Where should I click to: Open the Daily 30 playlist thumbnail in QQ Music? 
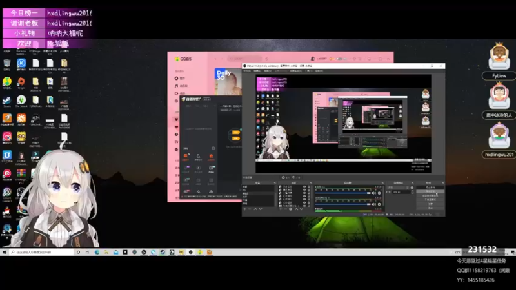(228, 82)
